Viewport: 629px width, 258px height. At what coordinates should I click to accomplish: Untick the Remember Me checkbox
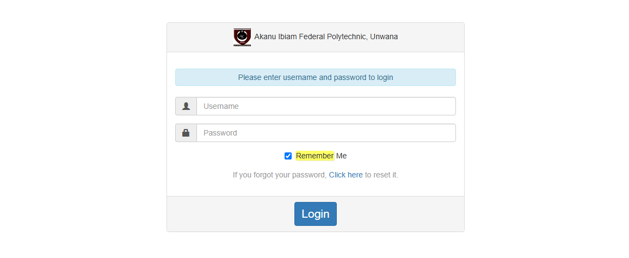point(288,156)
